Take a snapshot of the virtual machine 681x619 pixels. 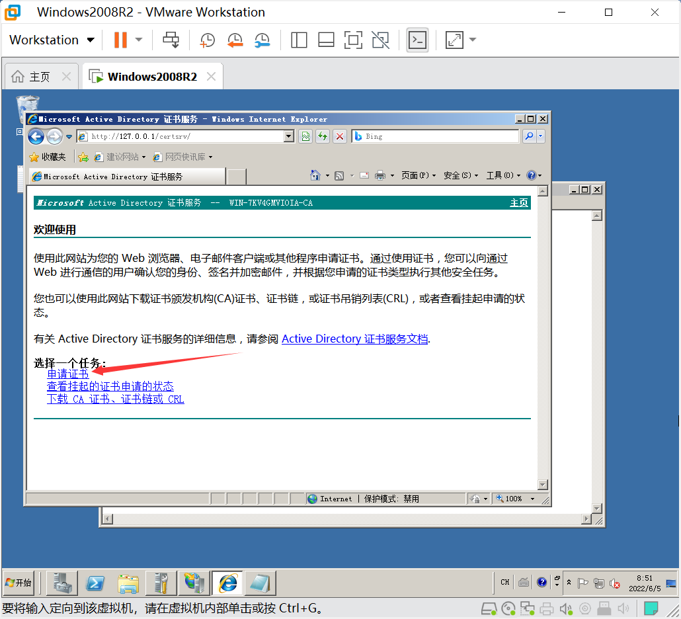pyautogui.click(x=207, y=40)
